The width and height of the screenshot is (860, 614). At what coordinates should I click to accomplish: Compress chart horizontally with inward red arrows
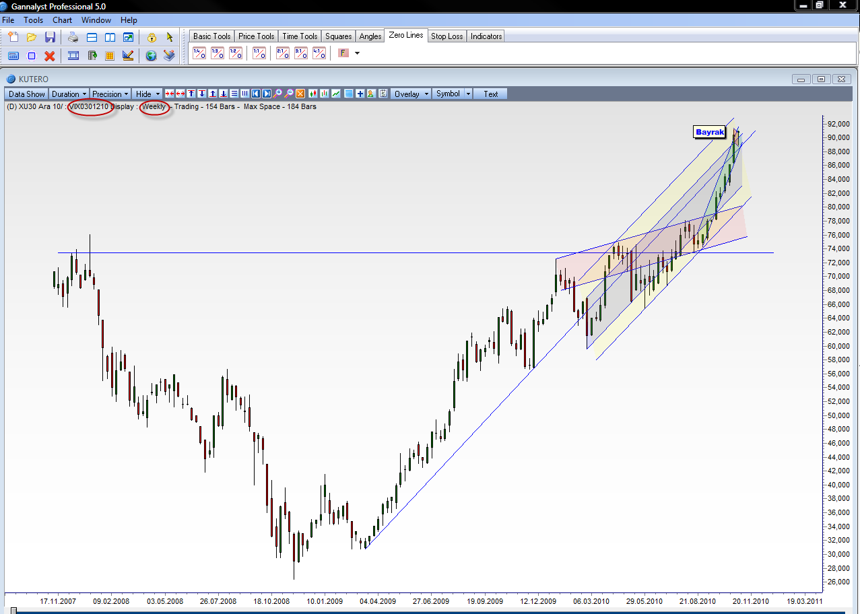pyautogui.click(x=170, y=94)
